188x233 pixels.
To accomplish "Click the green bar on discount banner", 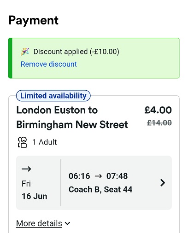I will [10, 58].
